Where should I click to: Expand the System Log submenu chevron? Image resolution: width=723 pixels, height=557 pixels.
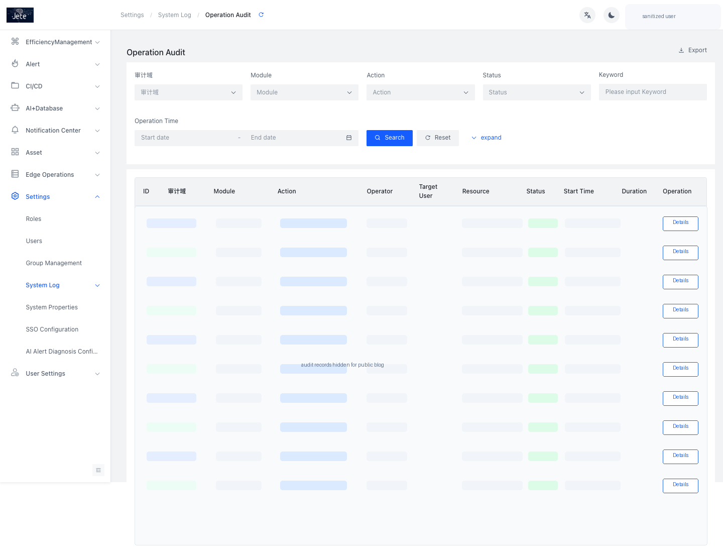[97, 285]
